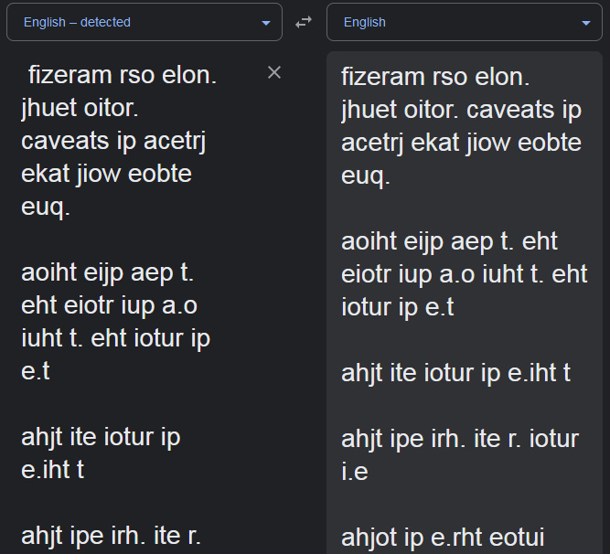
Task: Click translated text 'acetrj ekat jiow eobte'
Action: pyautogui.click(x=461, y=143)
